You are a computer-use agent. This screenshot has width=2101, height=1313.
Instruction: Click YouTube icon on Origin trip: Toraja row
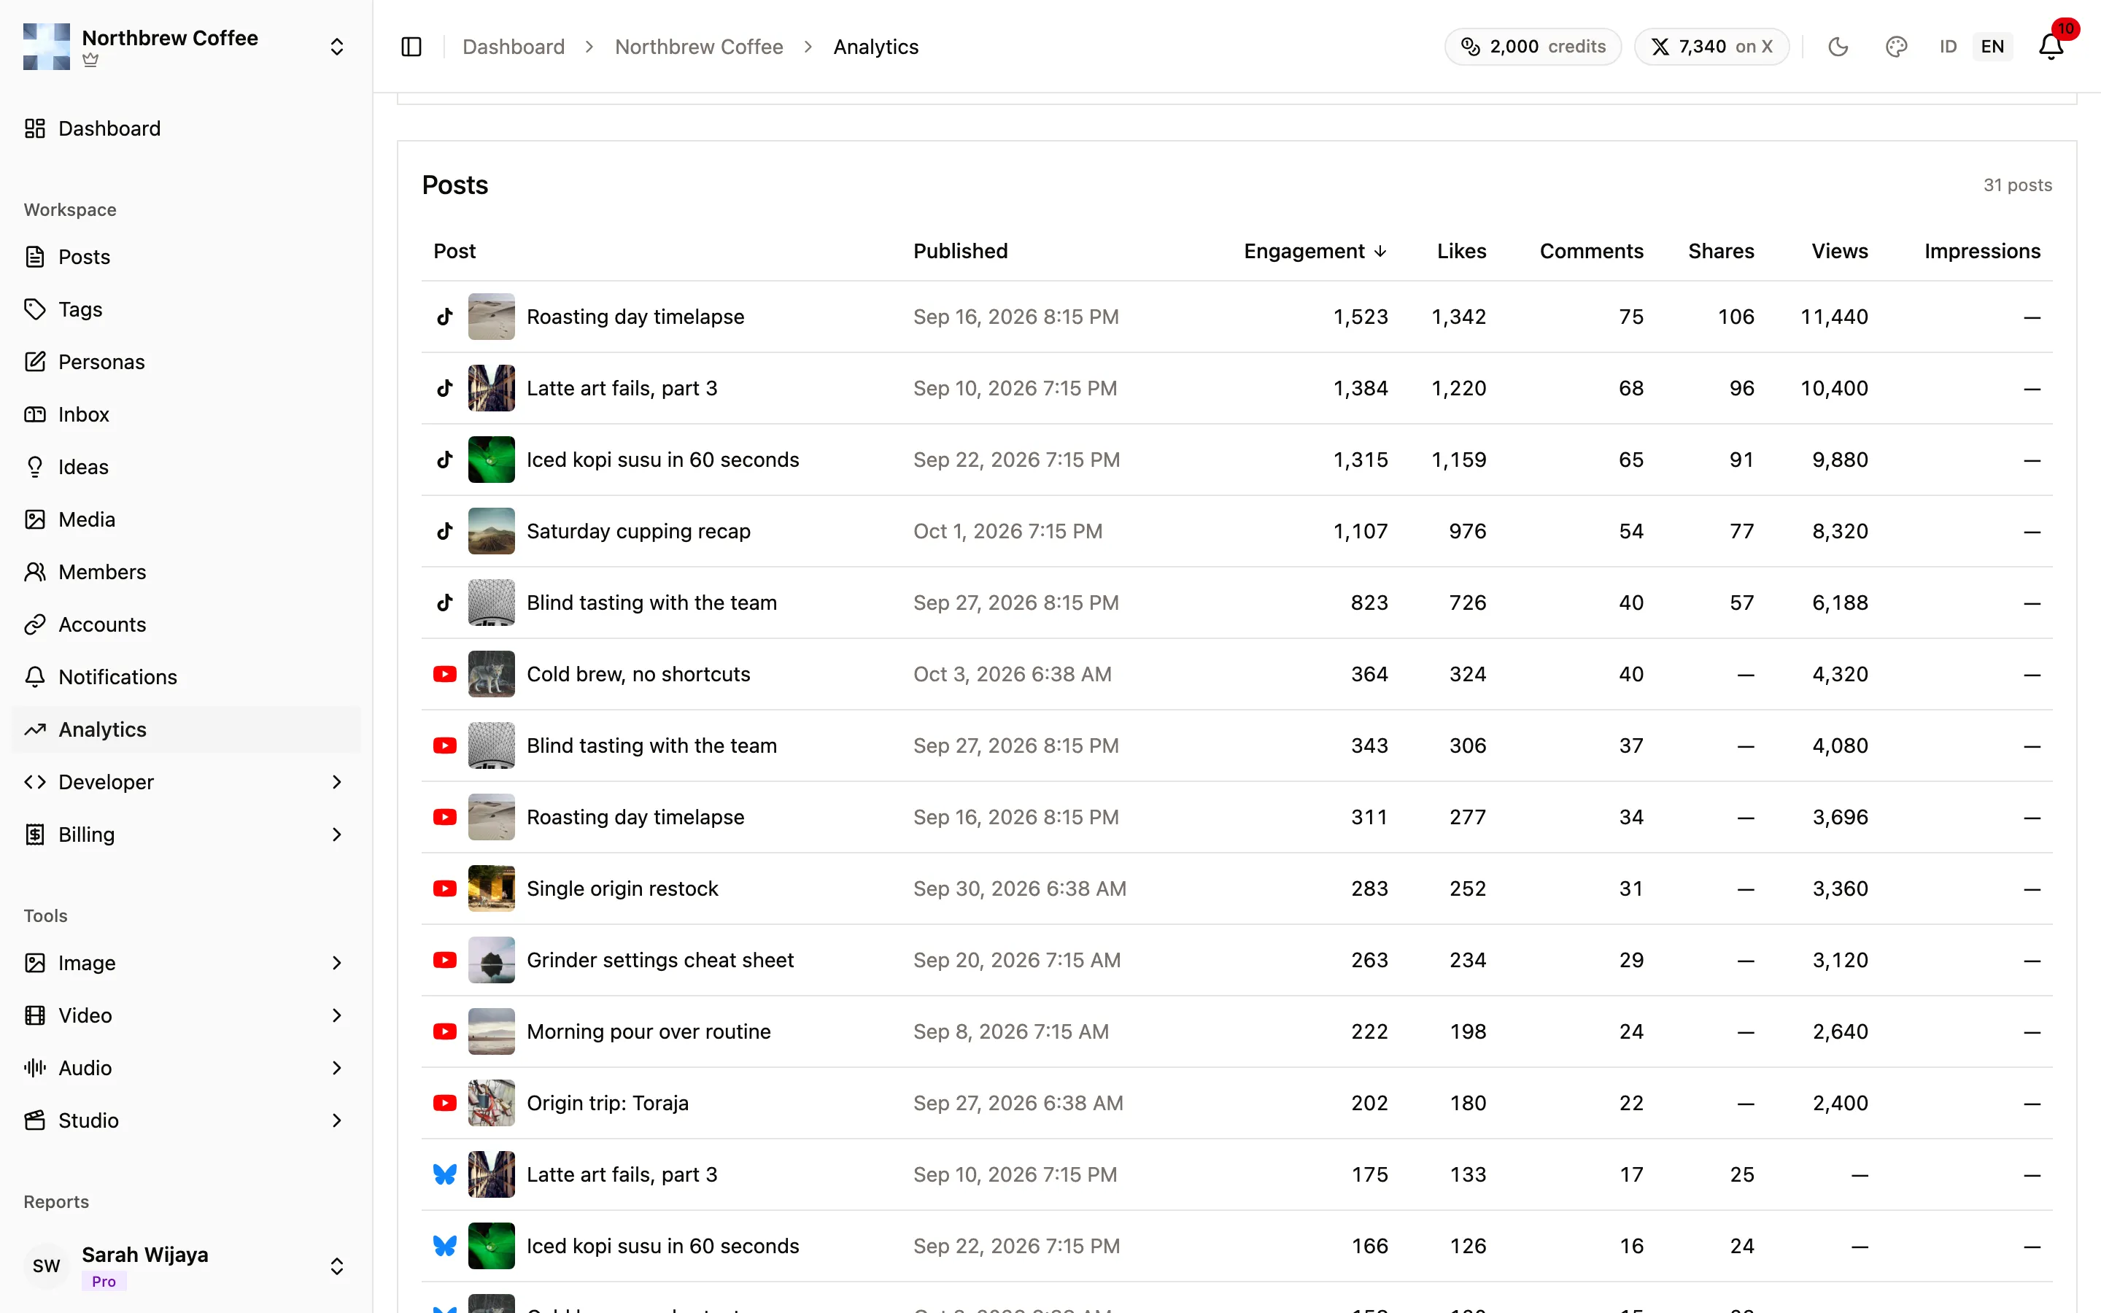point(444,1103)
